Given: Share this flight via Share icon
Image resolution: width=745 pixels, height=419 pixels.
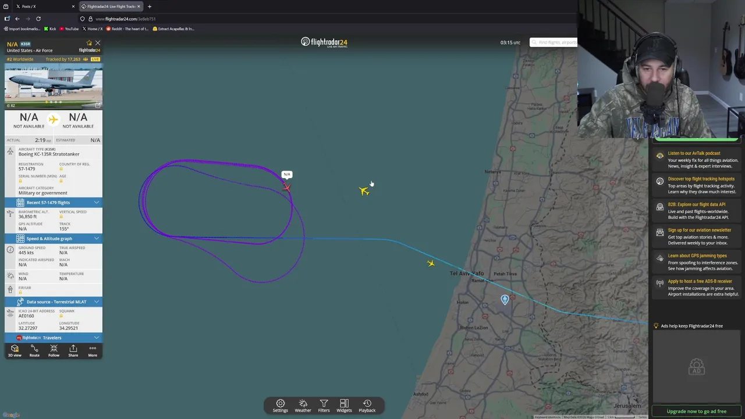Looking at the screenshot, I should (73, 350).
